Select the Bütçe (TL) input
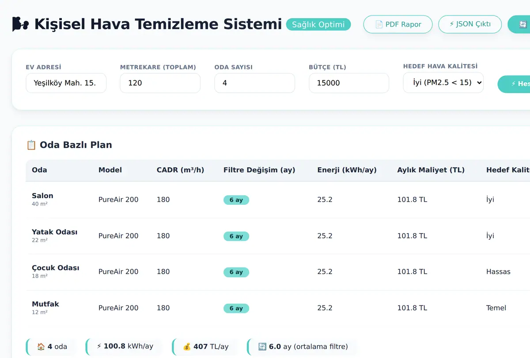Image resolution: width=530 pixels, height=358 pixels. pyautogui.click(x=349, y=83)
